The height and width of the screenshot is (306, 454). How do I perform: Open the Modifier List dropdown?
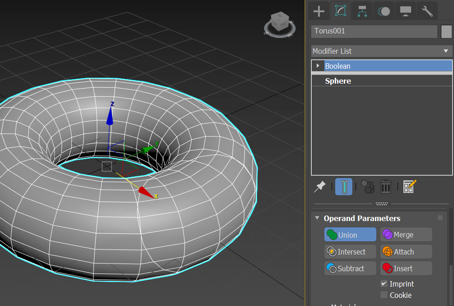point(445,51)
